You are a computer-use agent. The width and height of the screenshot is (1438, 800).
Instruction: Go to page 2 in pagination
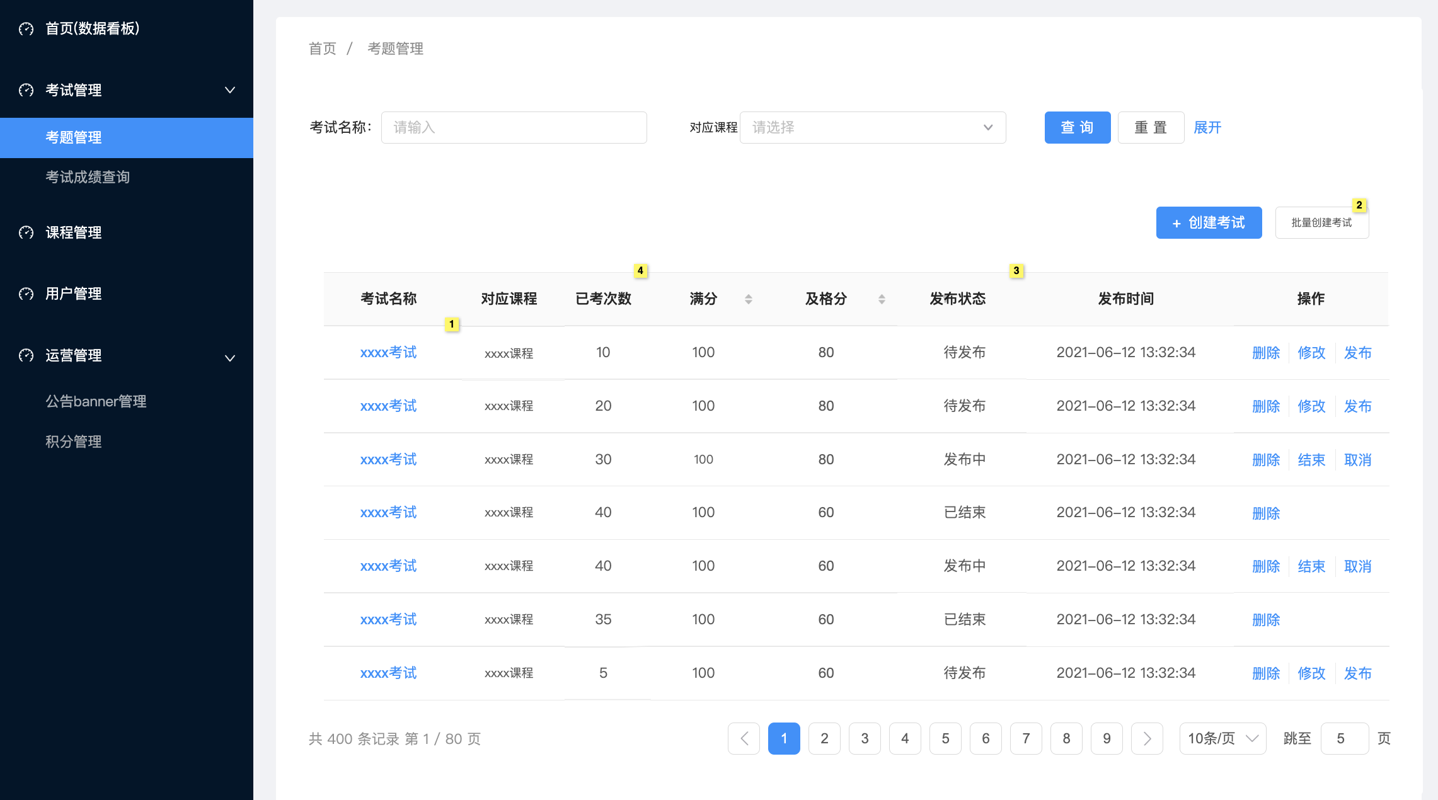824,738
